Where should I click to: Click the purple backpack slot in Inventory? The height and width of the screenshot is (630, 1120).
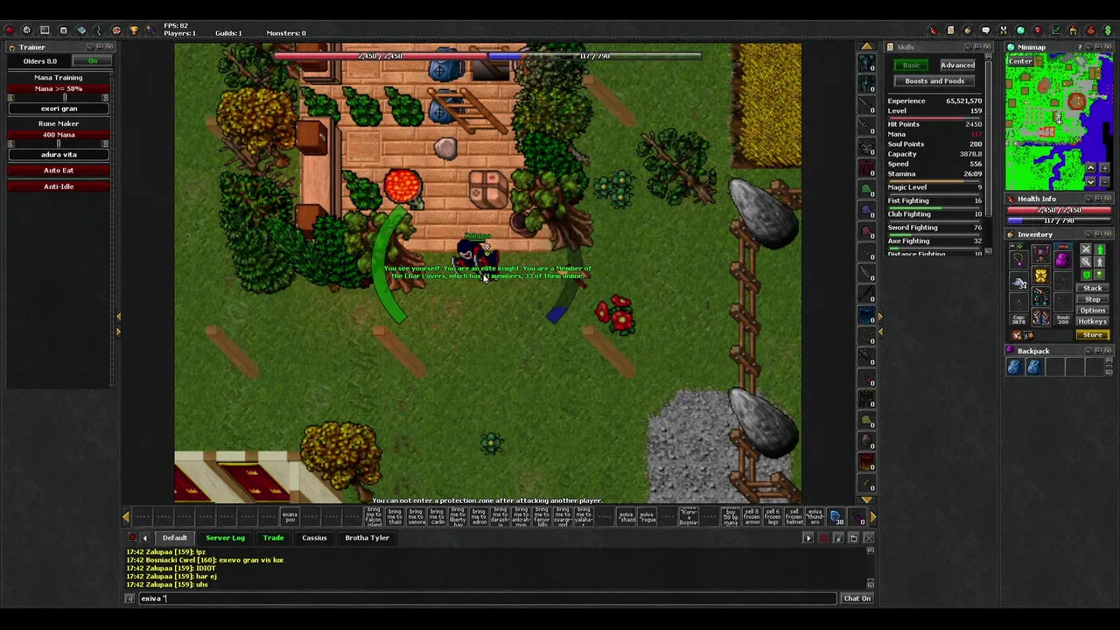(1063, 260)
